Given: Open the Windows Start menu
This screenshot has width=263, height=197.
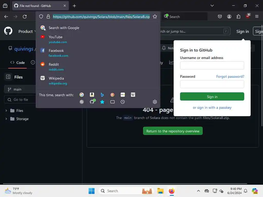Looking at the screenshot, I should pos(92,191).
